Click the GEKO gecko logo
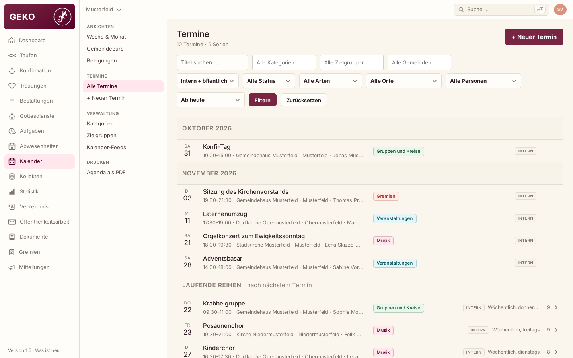Screen dimensions: 573x358 [x=62, y=17]
